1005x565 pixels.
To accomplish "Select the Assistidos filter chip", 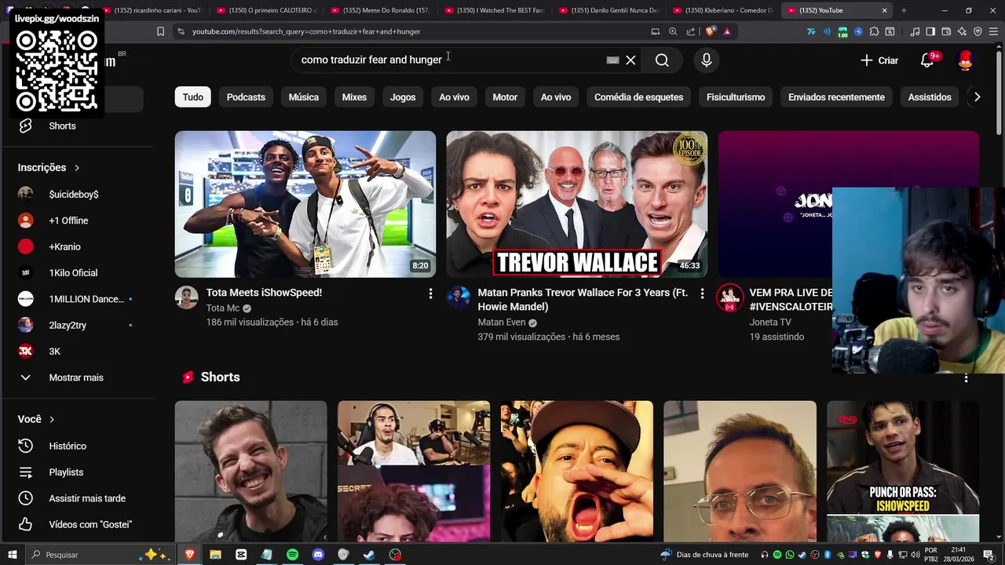I will pos(930,97).
